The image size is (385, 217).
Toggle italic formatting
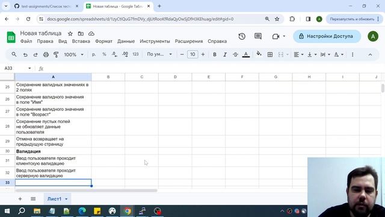(x=225, y=54)
